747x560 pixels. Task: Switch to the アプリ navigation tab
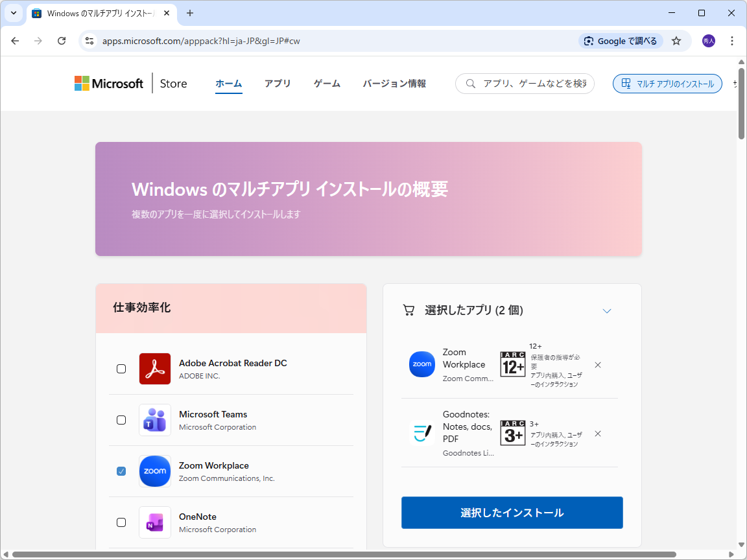[x=278, y=83]
